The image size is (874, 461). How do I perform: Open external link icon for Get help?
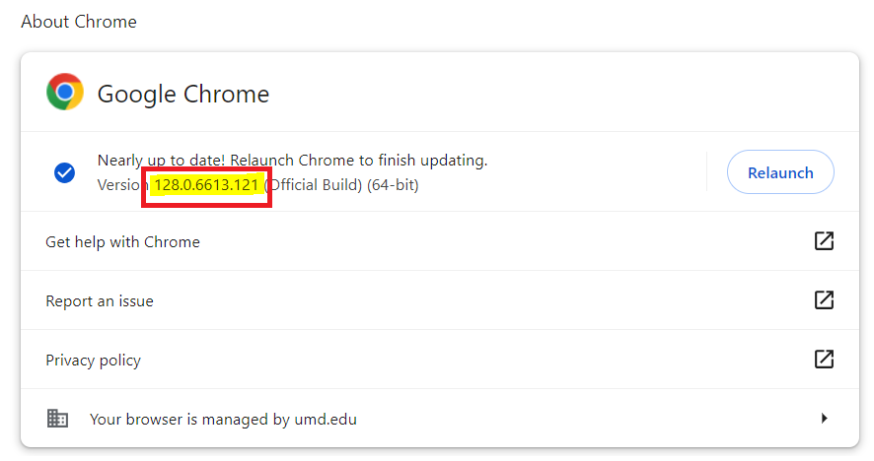(x=824, y=241)
